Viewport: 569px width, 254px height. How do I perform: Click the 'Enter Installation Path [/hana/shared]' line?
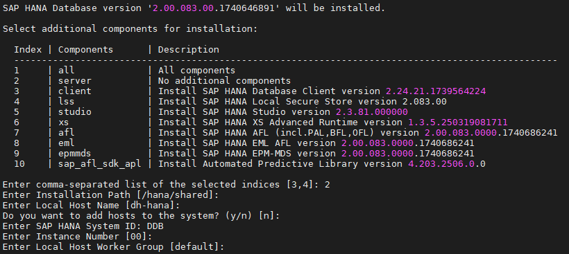111,195
